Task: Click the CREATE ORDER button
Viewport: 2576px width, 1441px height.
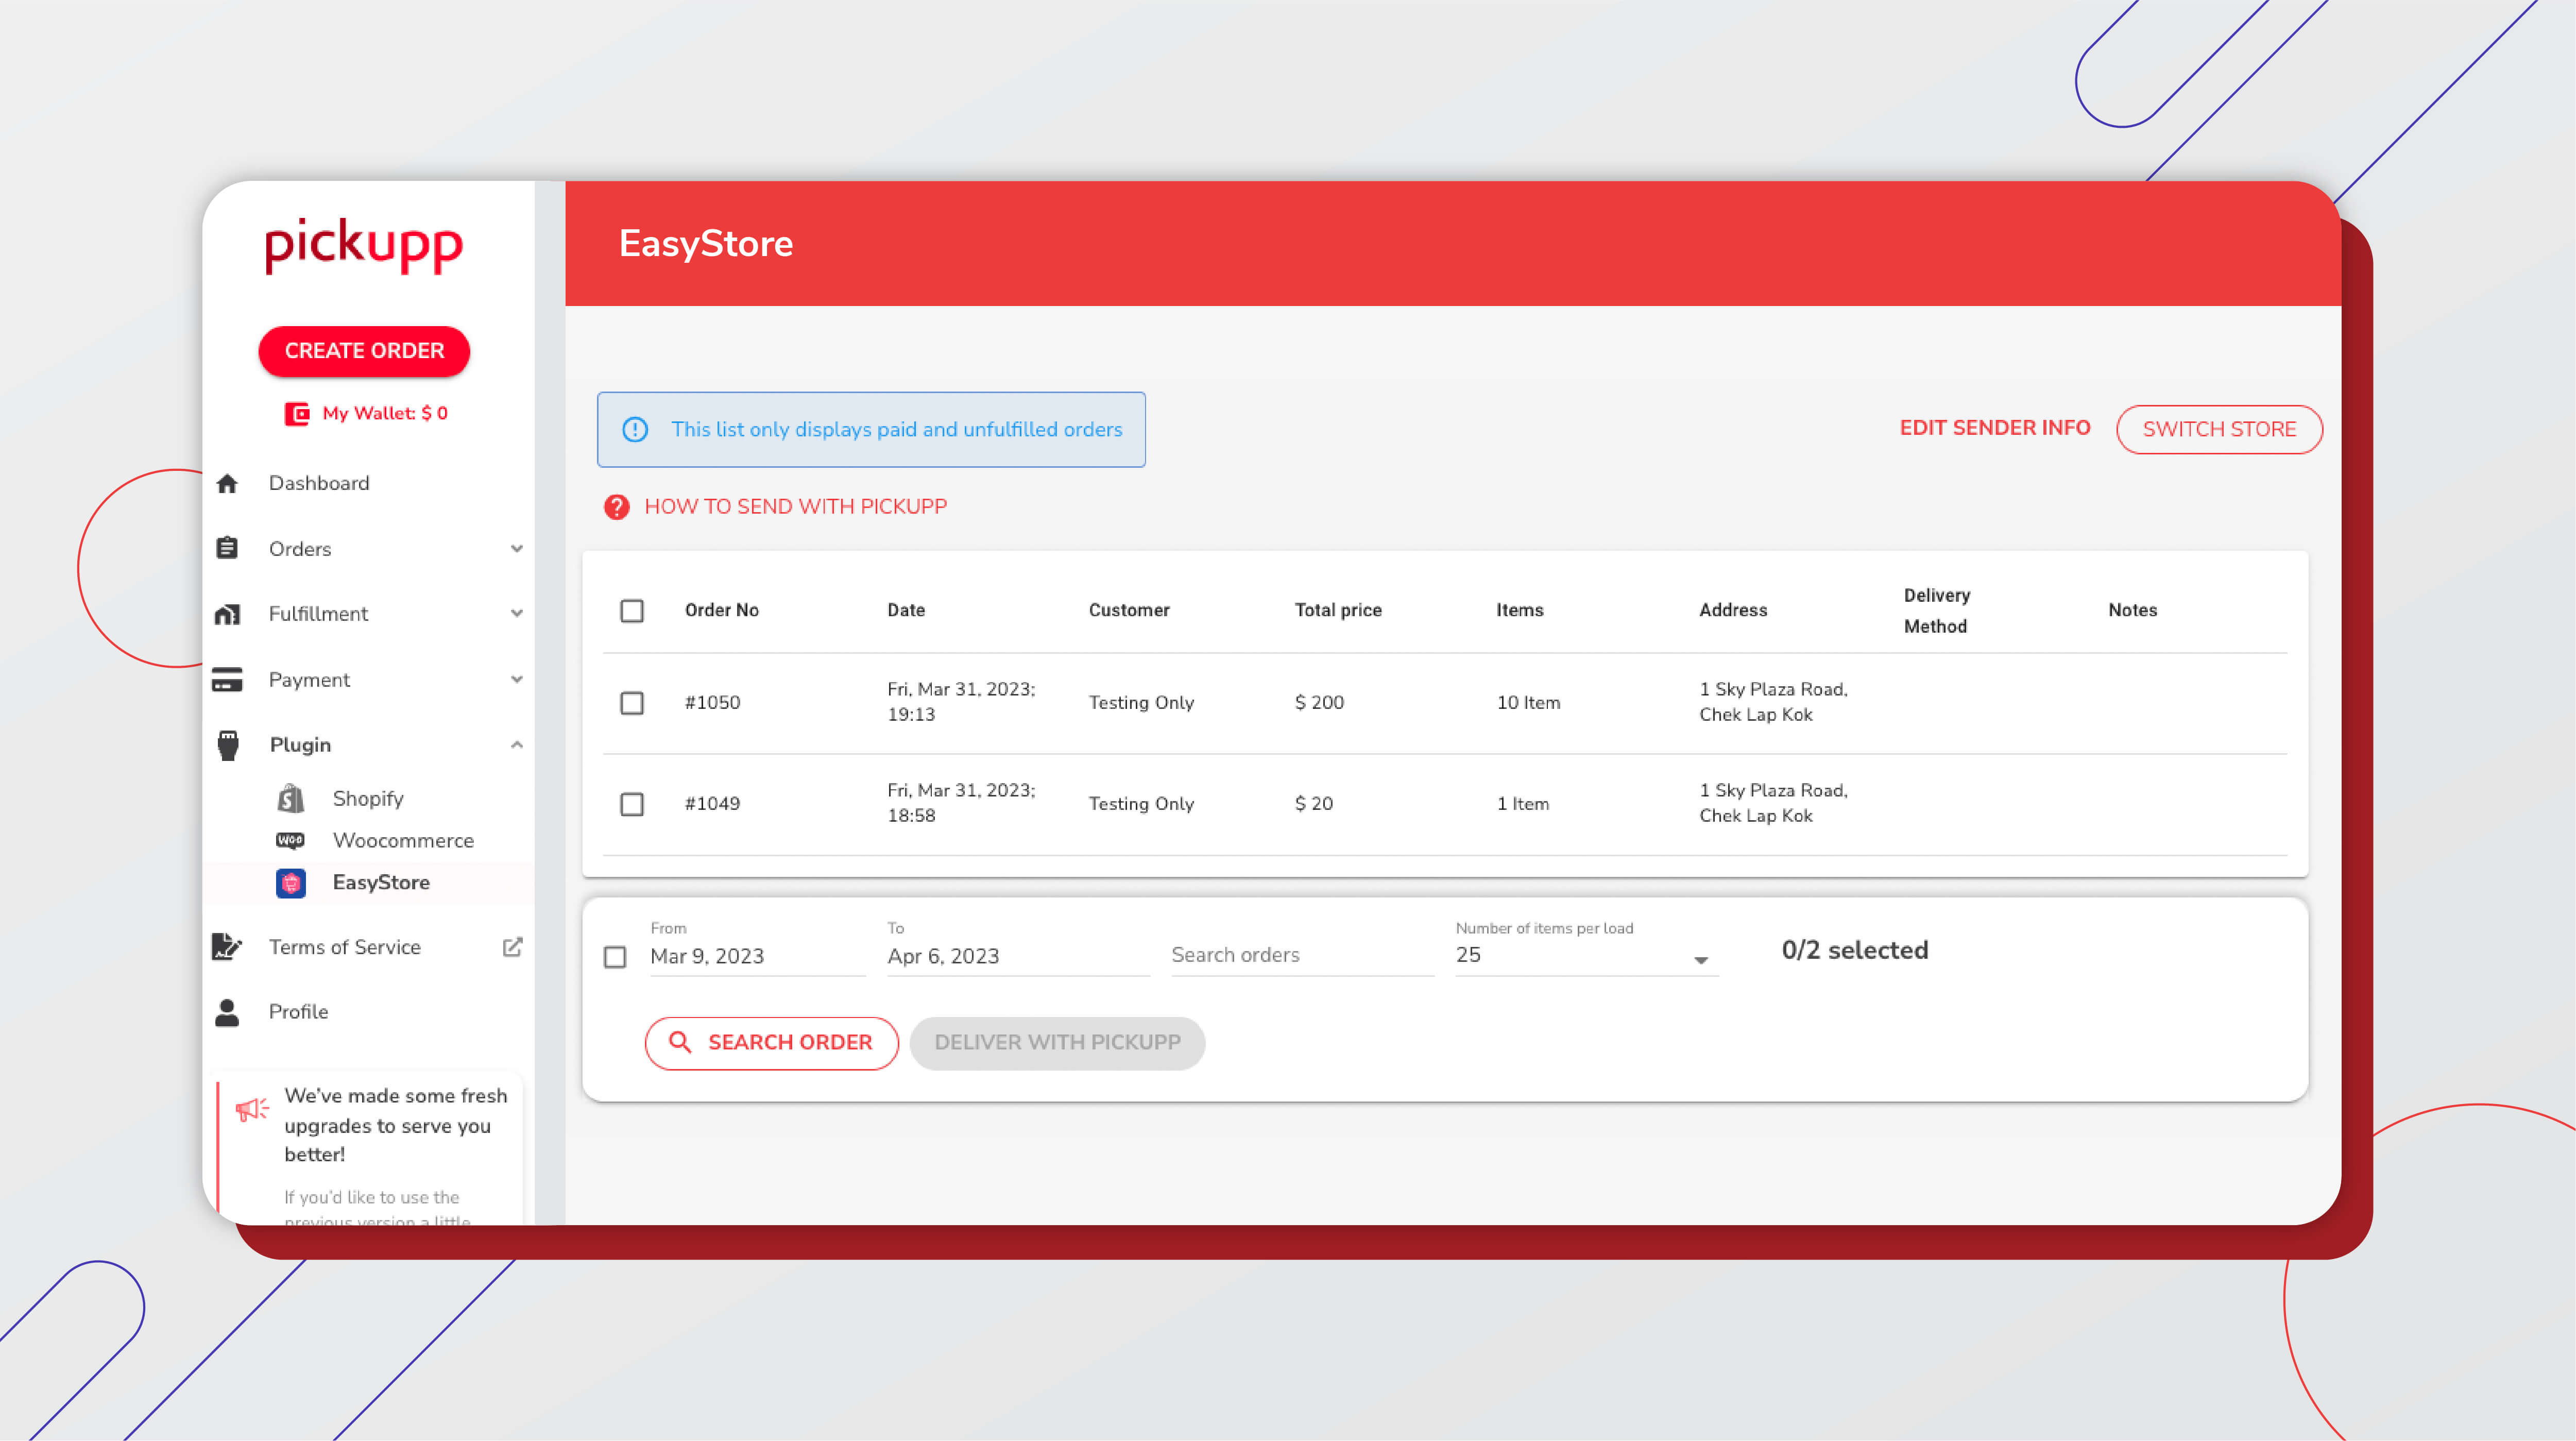Action: click(364, 351)
